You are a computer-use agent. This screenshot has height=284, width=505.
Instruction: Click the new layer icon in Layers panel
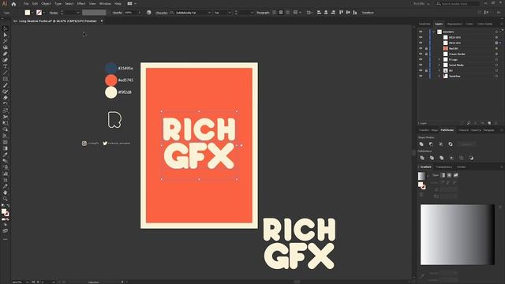coord(489,123)
